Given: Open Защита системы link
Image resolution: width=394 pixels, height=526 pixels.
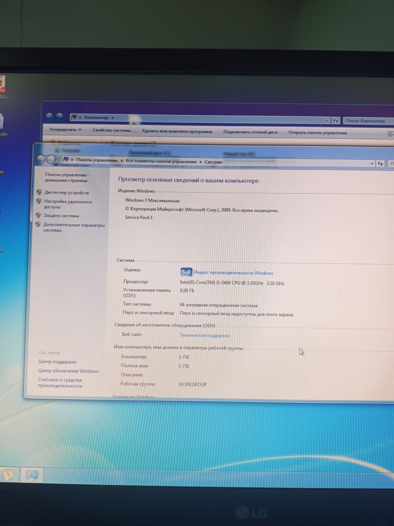Looking at the screenshot, I should click(x=61, y=216).
